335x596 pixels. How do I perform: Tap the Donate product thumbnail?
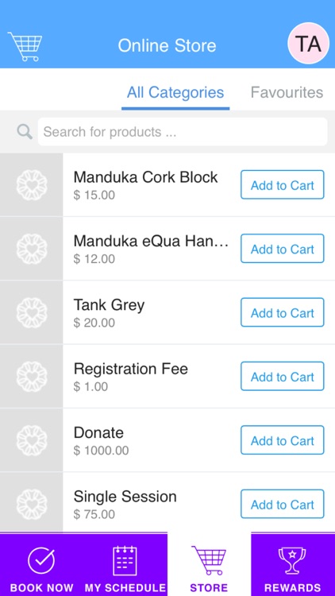pos(32,440)
